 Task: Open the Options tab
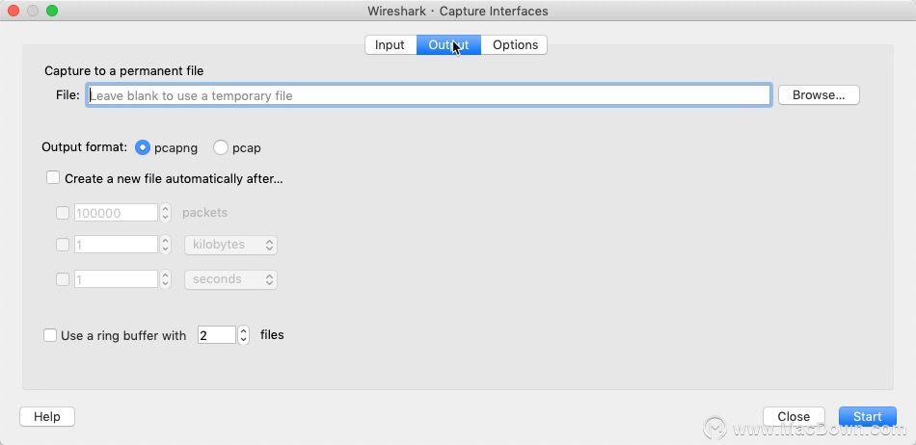coord(515,45)
